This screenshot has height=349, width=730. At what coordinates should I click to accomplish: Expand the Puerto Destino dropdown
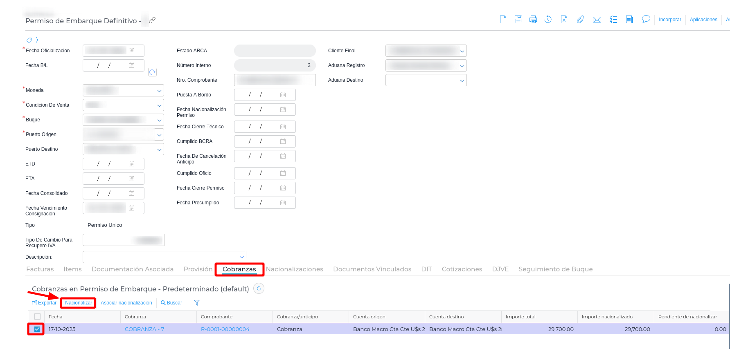(x=159, y=150)
